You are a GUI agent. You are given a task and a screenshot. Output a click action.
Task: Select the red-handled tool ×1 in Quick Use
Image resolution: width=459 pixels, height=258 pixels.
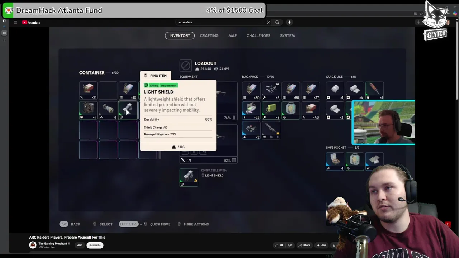(x=374, y=91)
